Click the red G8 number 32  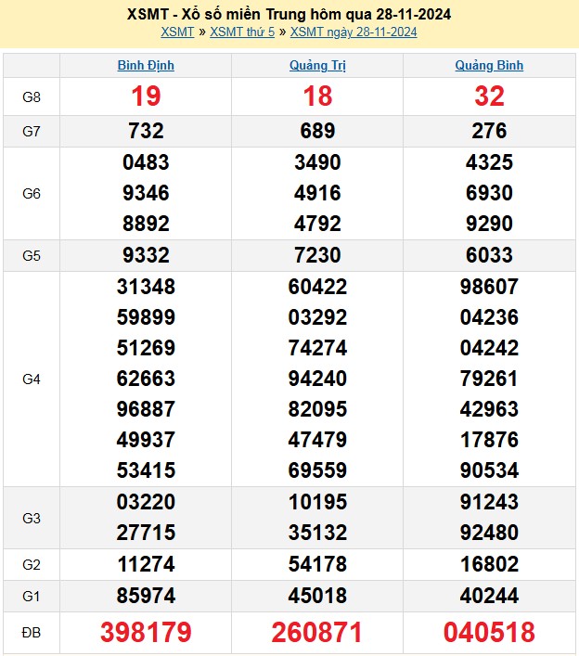tap(489, 96)
